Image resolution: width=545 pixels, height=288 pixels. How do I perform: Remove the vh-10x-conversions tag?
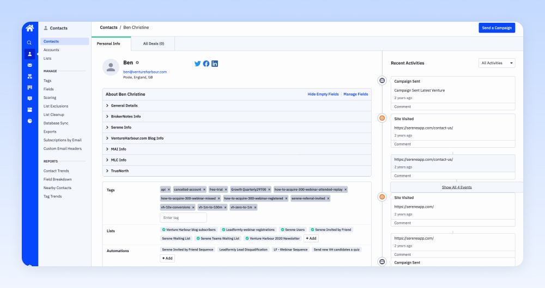pyautogui.click(x=193, y=207)
